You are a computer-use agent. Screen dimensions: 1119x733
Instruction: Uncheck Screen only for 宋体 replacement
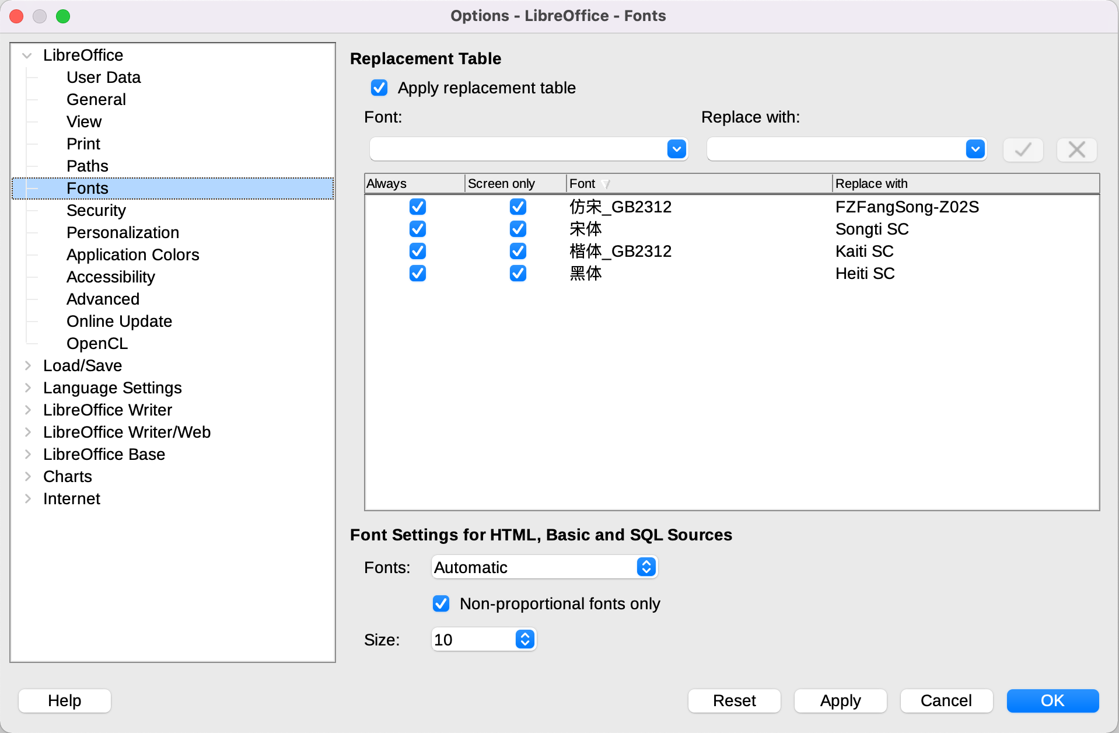[517, 229]
